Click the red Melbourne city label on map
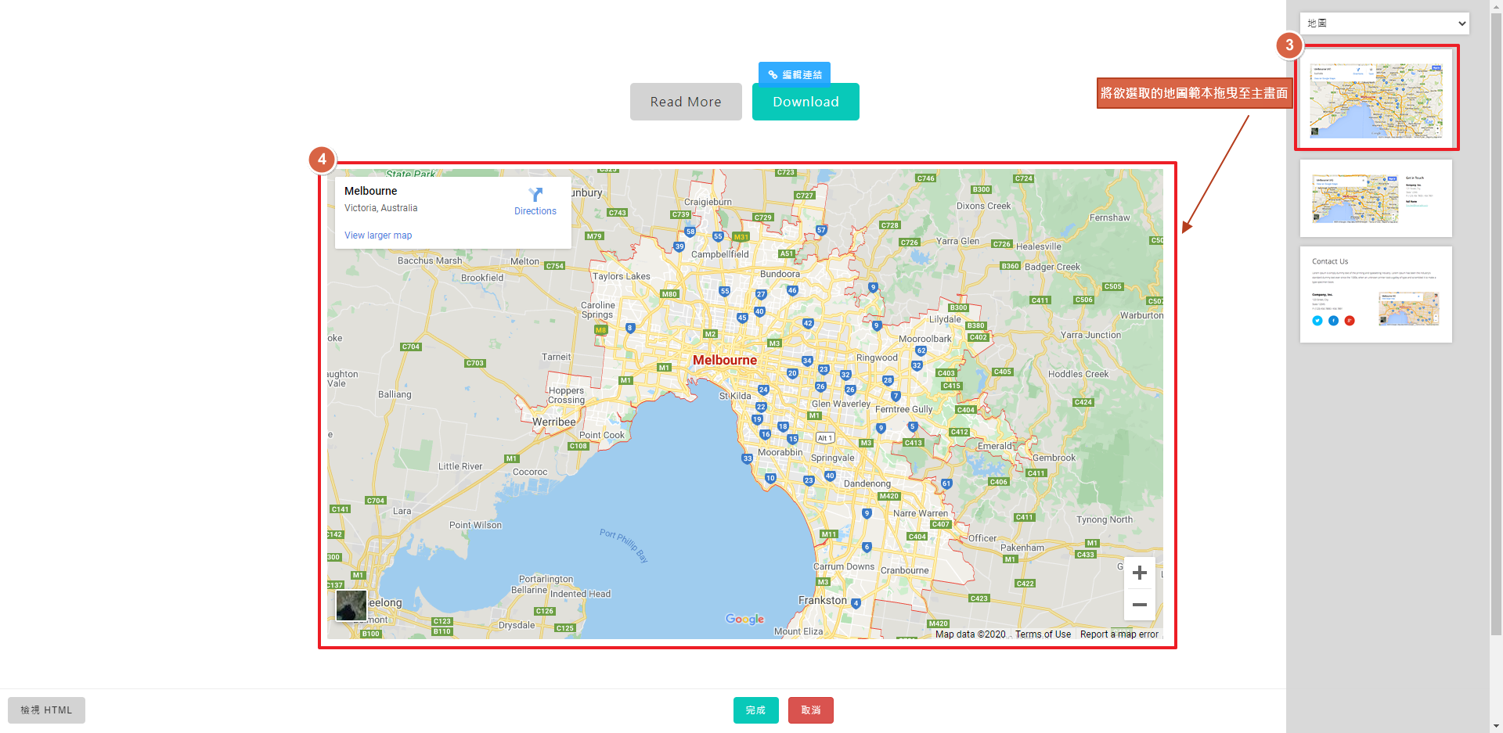 click(724, 360)
